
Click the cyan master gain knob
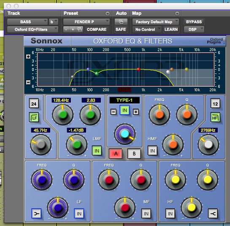(x=125, y=134)
